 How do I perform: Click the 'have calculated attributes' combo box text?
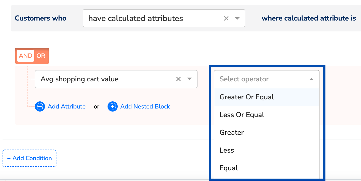coord(136,18)
